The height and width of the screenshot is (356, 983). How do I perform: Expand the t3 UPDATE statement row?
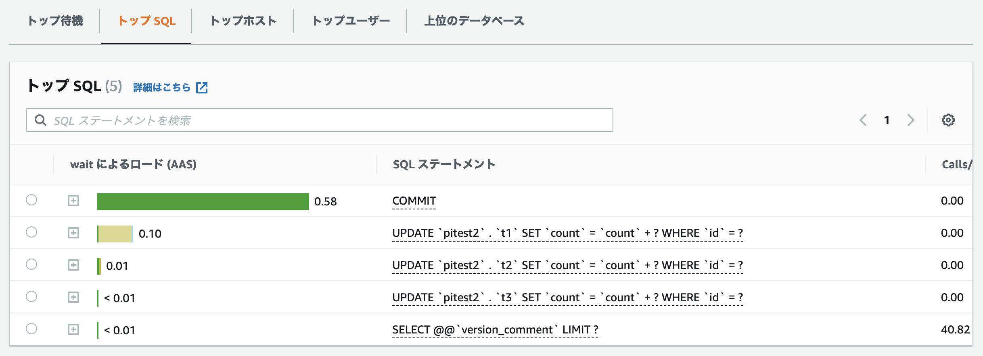coord(73,297)
